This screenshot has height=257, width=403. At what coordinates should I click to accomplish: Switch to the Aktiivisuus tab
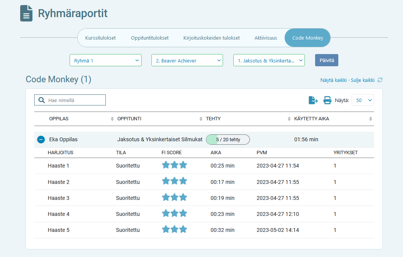(266, 38)
